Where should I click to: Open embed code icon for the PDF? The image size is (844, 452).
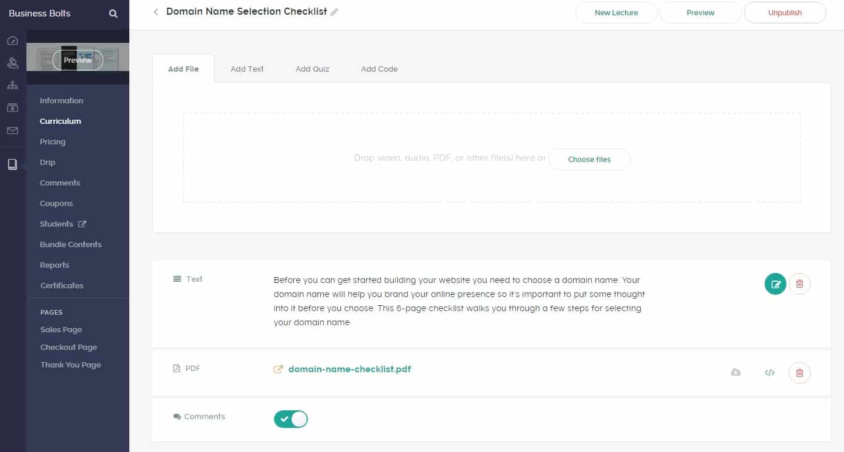(769, 372)
